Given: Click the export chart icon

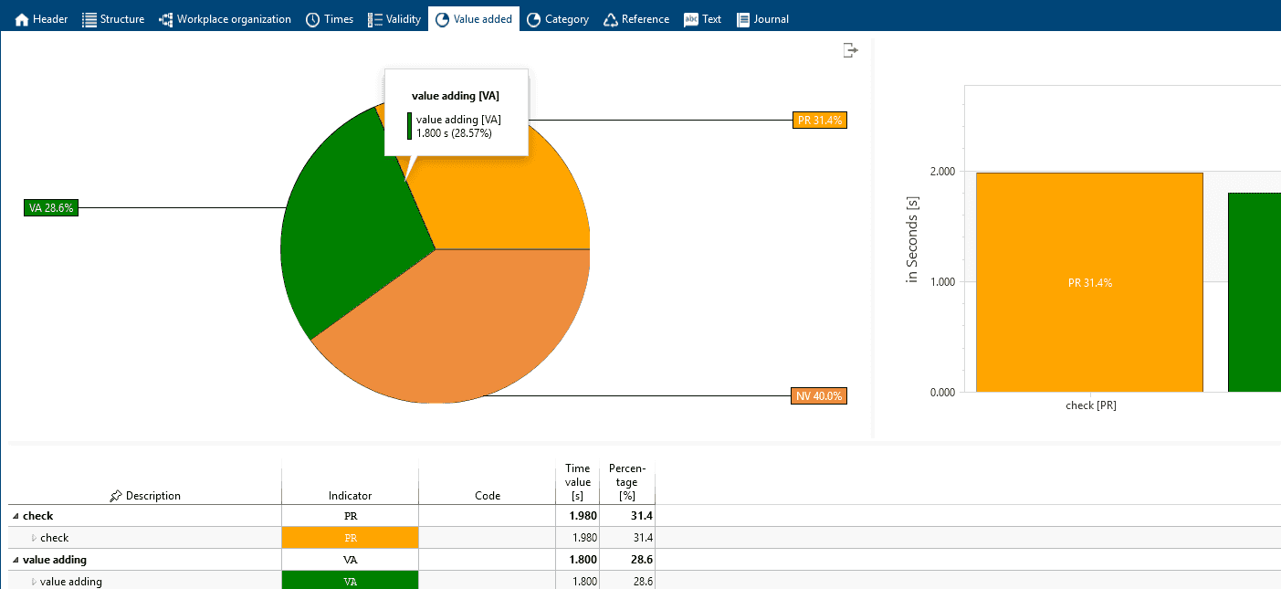Looking at the screenshot, I should pos(850,50).
